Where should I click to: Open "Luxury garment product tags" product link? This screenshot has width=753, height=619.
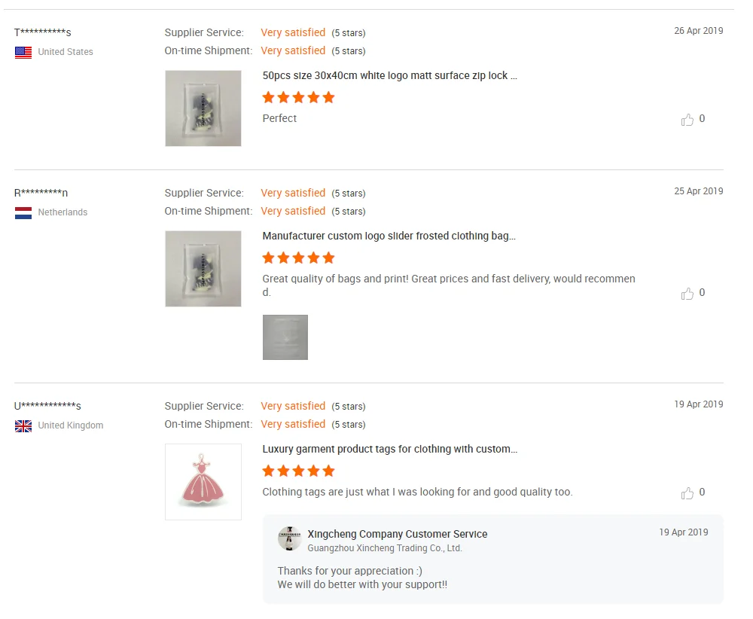pyautogui.click(x=389, y=450)
